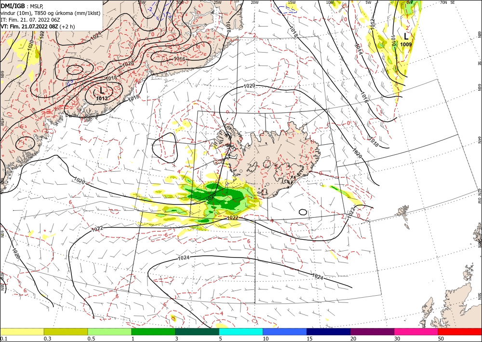Select the red 50+ mm legend swatch
482x342 pixels.
[x=460, y=331]
